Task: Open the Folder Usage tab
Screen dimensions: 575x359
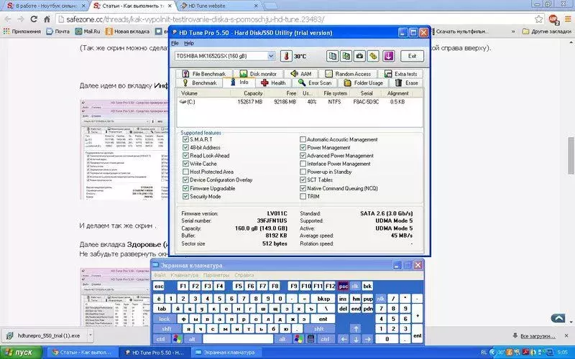Action: coord(364,83)
